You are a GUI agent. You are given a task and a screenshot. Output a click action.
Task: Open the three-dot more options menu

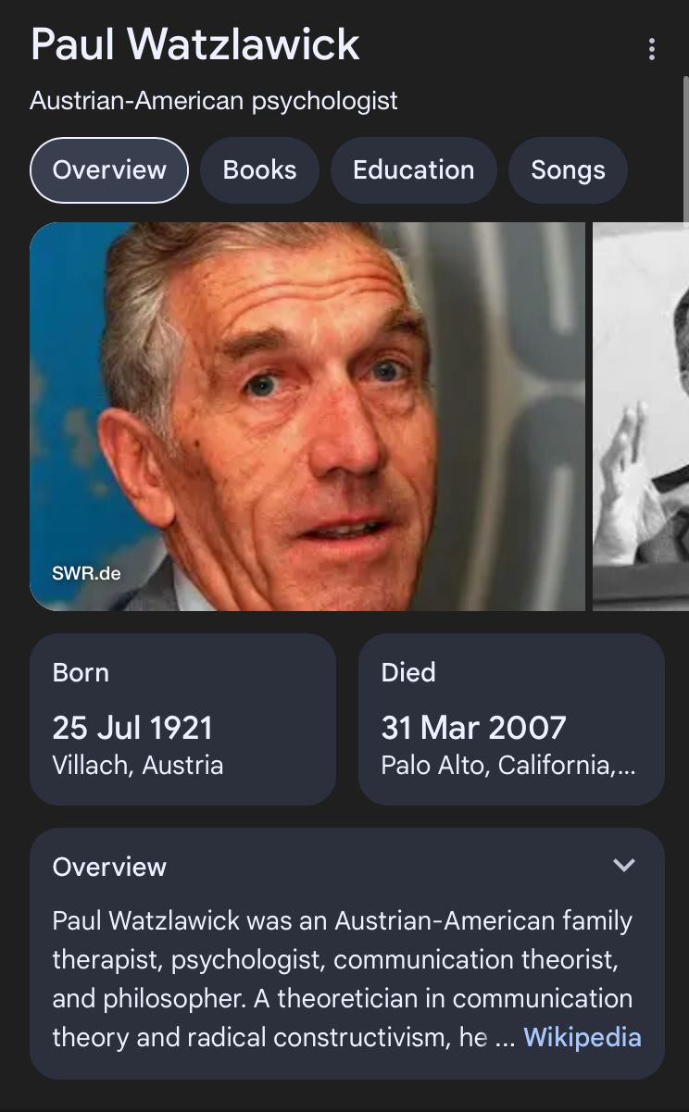652,49
